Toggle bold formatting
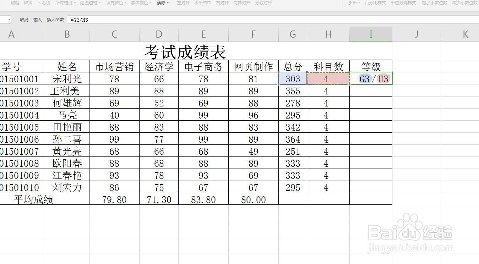Viewport: 479px width, 264px height. [x=14, y=3]
